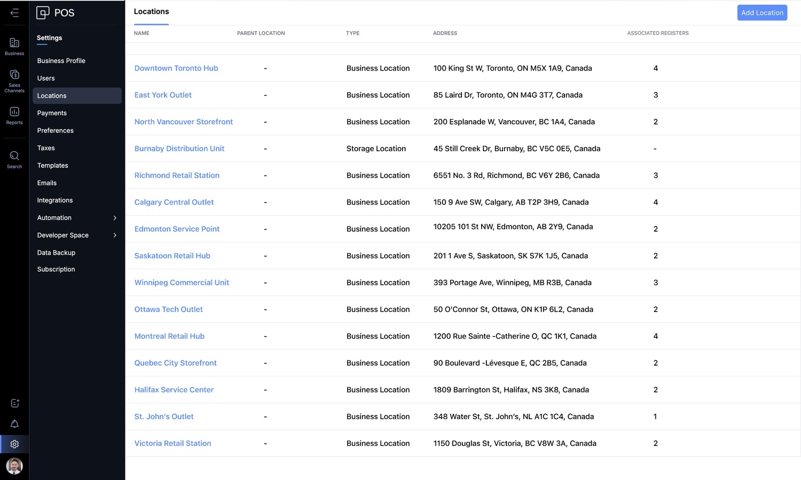
Task: Go to Integrations settings
Action: click(55, 200)
